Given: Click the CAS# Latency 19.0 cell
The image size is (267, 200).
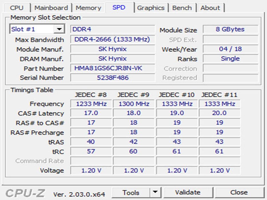Looking at the screenshot, I should 177,113.
